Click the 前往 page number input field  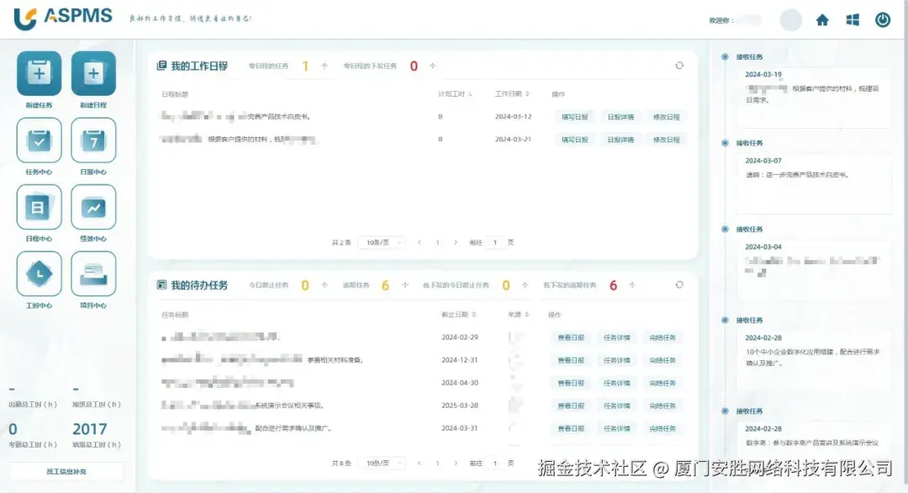[494, 241]
